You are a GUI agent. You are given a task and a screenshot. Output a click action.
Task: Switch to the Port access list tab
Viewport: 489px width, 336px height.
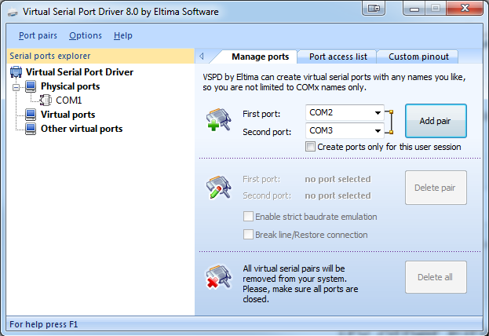pyautogui.click(x=338, y=57)
